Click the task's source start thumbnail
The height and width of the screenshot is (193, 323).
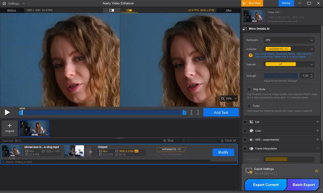12,151
